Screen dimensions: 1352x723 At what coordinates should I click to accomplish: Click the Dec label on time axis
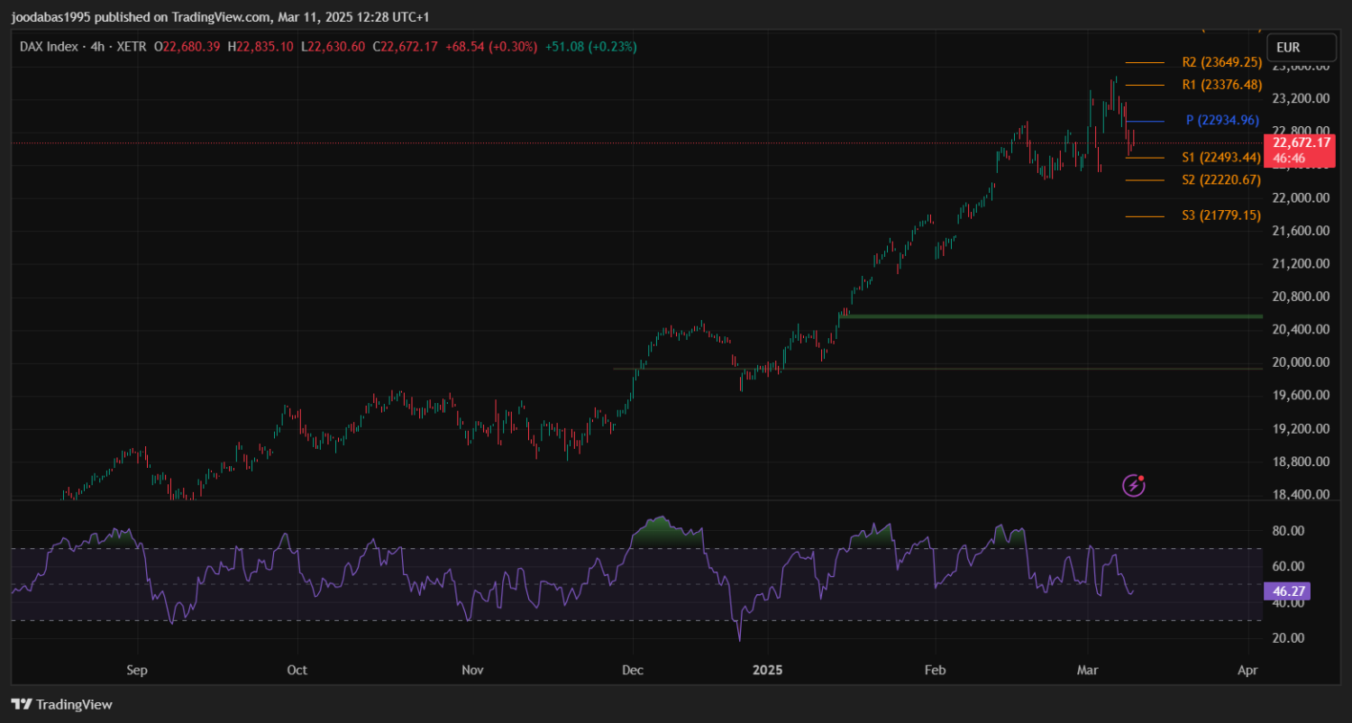(x=633, y=671)
